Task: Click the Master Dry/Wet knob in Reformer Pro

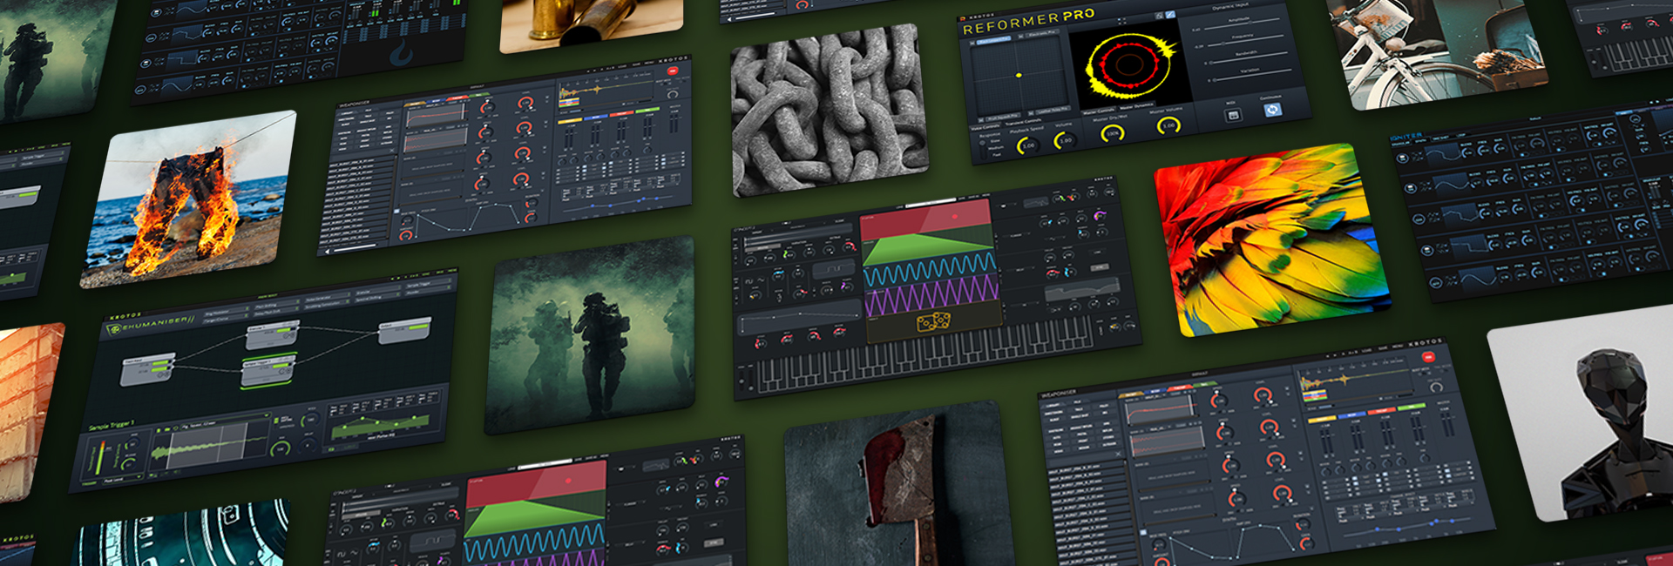Action: [1112, 133]
